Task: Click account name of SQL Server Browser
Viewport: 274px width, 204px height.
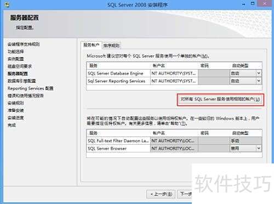Action: pos(174,149)
